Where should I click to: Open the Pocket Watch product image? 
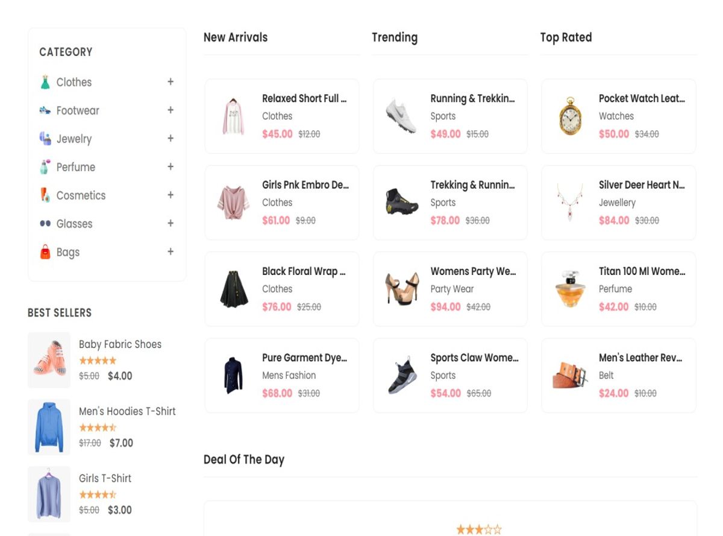570,116
